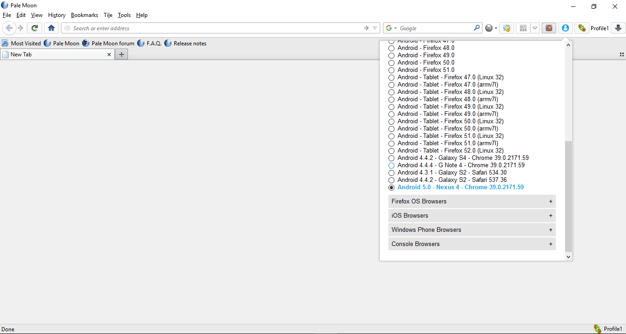Open the F.A.Q. bookmark
Viewport: 626px width, 334px height.
pos(150,44)
